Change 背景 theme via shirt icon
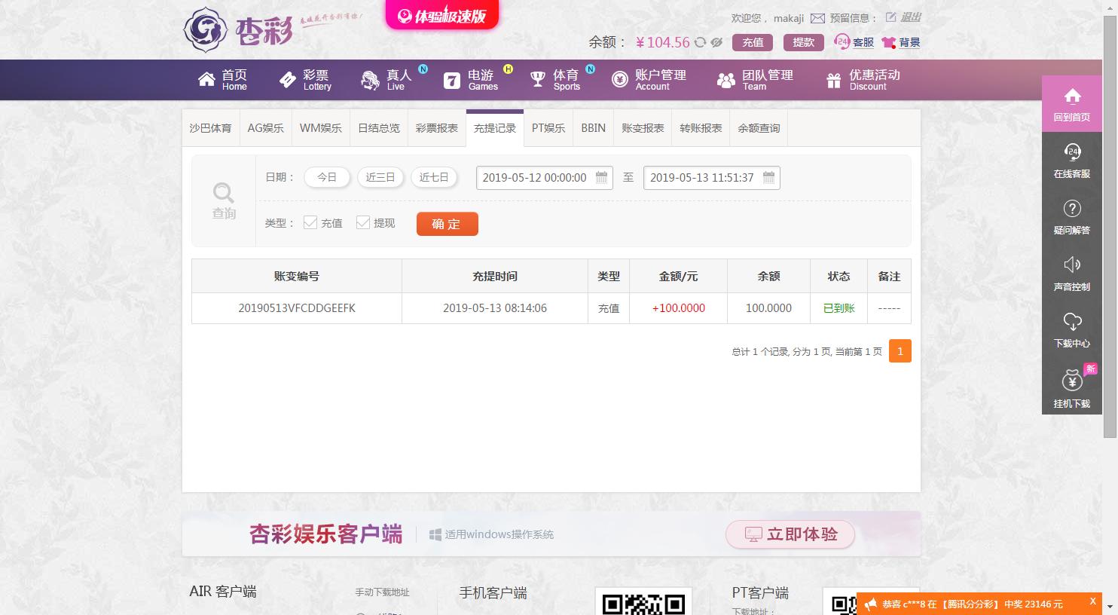The height and width of the screenshot is (615, 1118). (x=901, y=42)
